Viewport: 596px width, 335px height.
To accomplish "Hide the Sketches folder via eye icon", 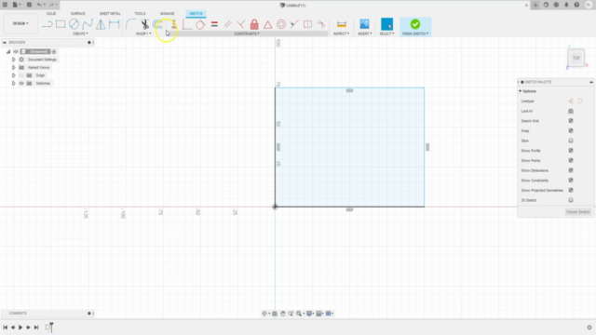I will click(21, 83).
